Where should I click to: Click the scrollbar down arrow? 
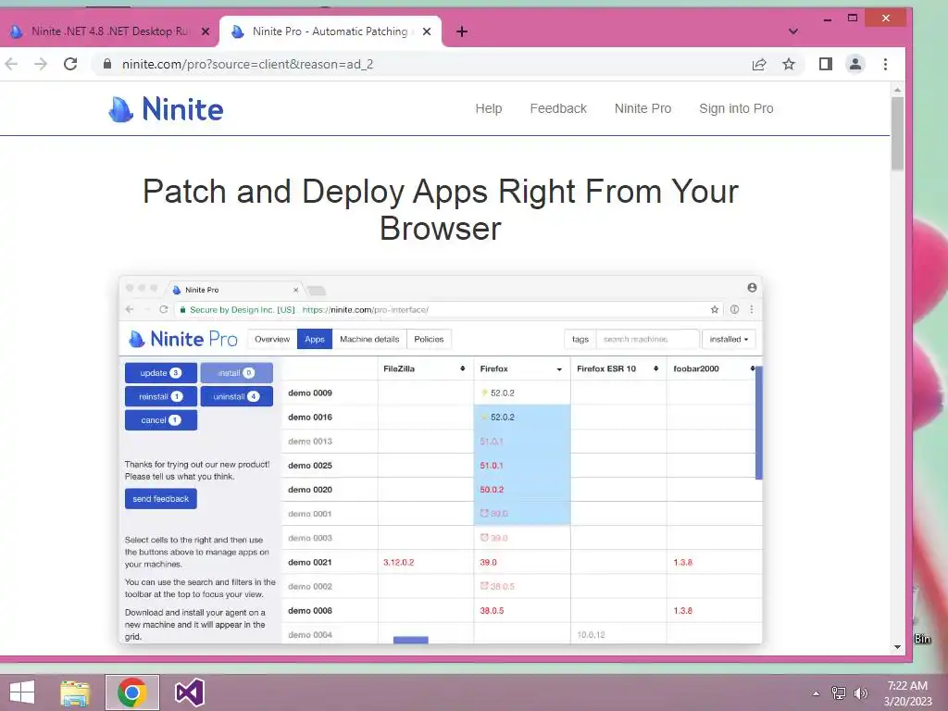(897, 647)
